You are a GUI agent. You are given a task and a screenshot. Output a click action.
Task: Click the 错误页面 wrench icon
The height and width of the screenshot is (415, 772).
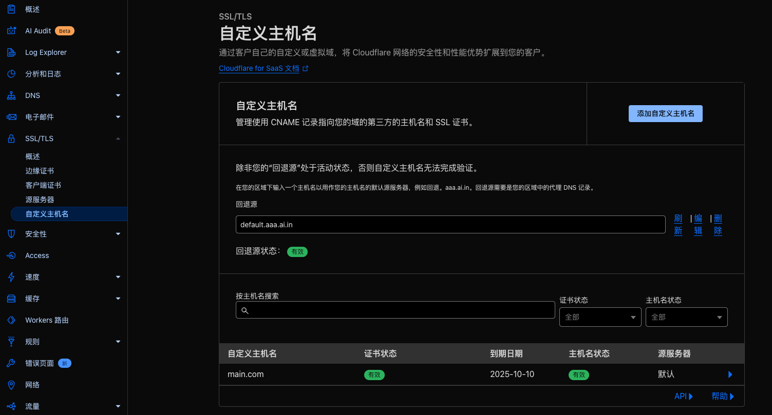coord(11,363)
